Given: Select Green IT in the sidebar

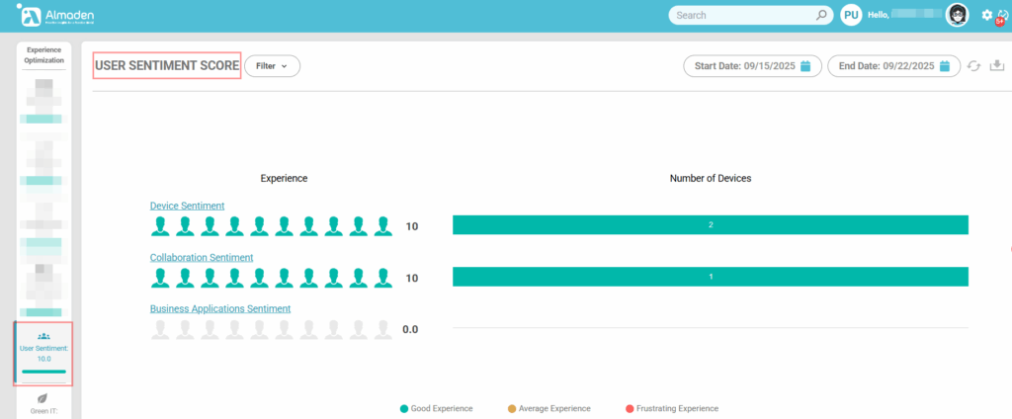Looking at the screenshot, I should [42, 404].
